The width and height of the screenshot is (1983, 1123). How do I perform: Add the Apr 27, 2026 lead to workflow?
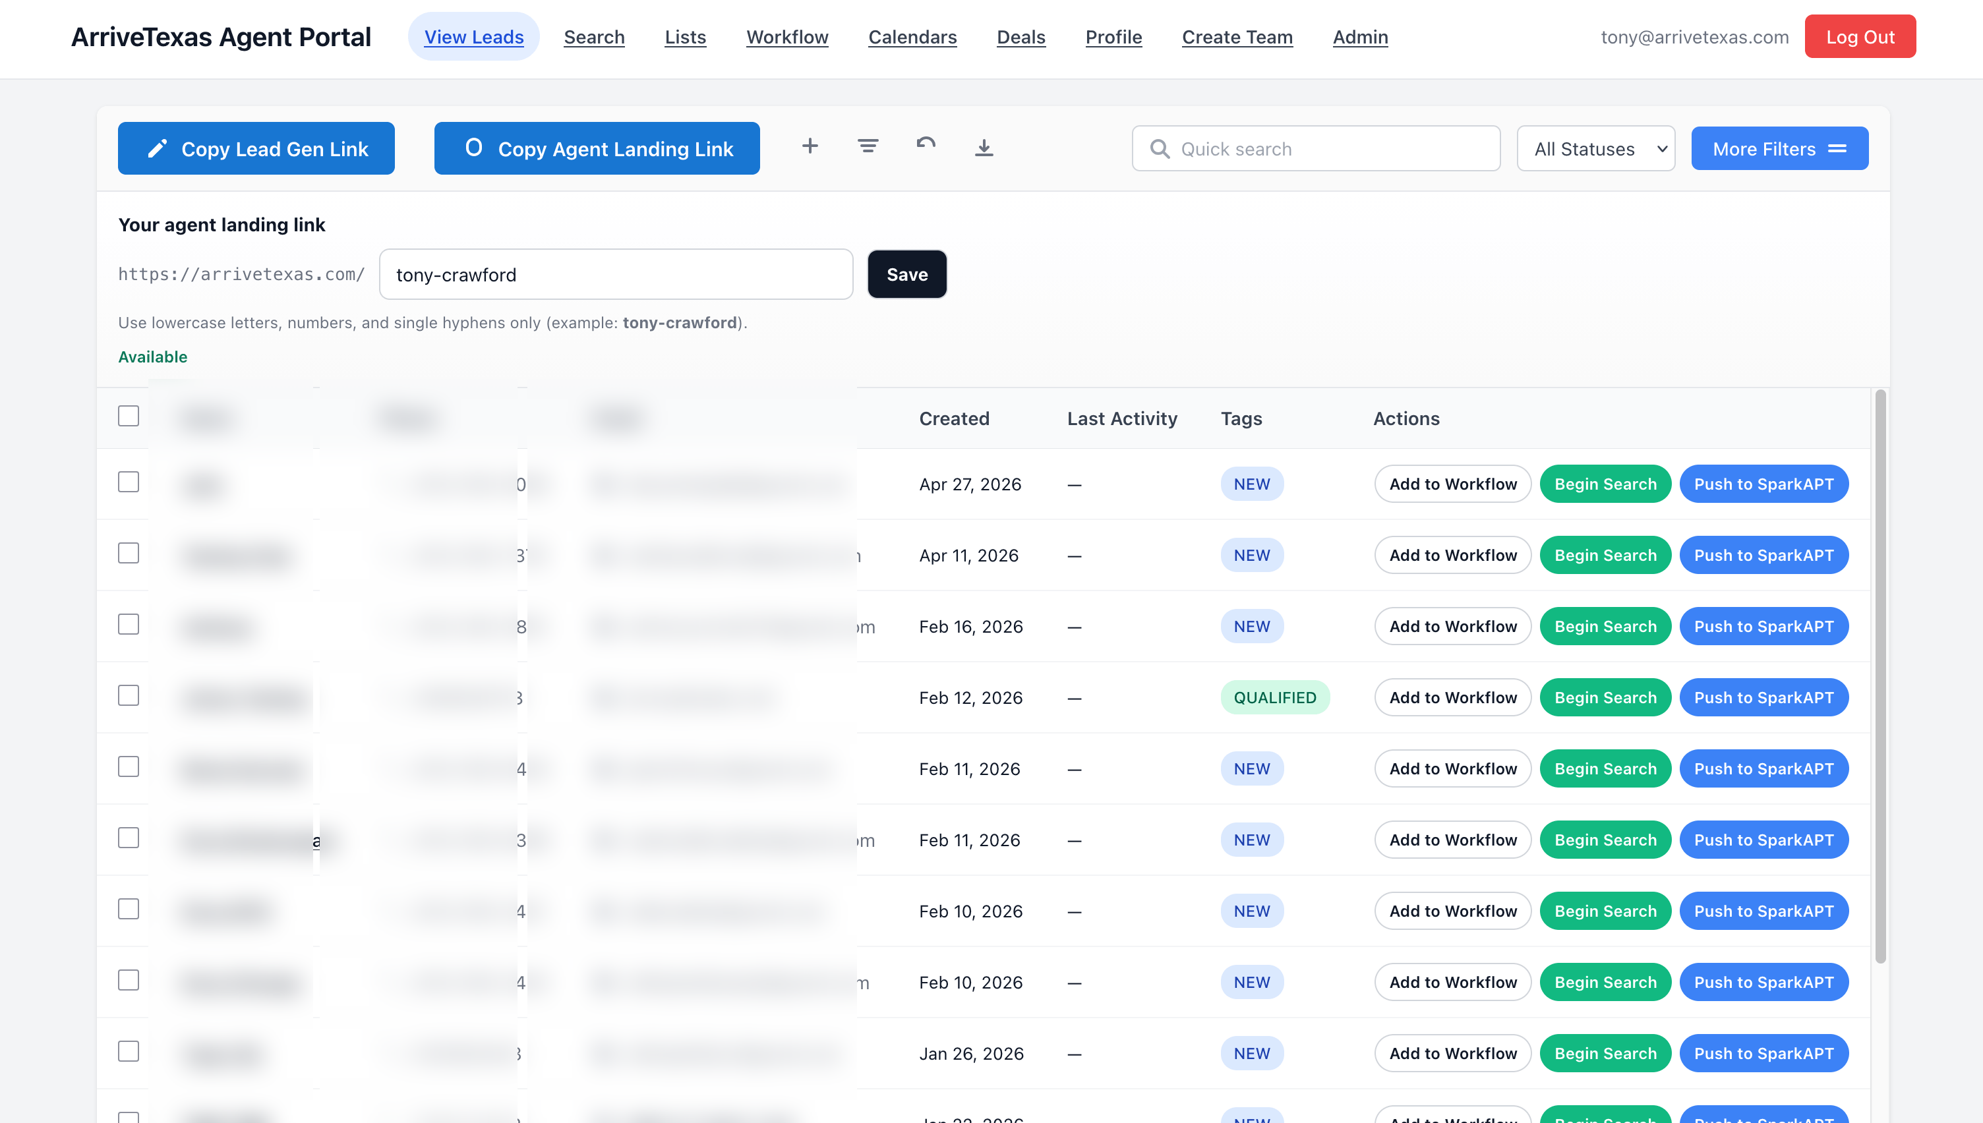(x=1452, y=484)
